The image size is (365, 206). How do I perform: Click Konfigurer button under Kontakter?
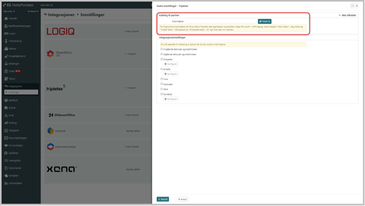171,99
